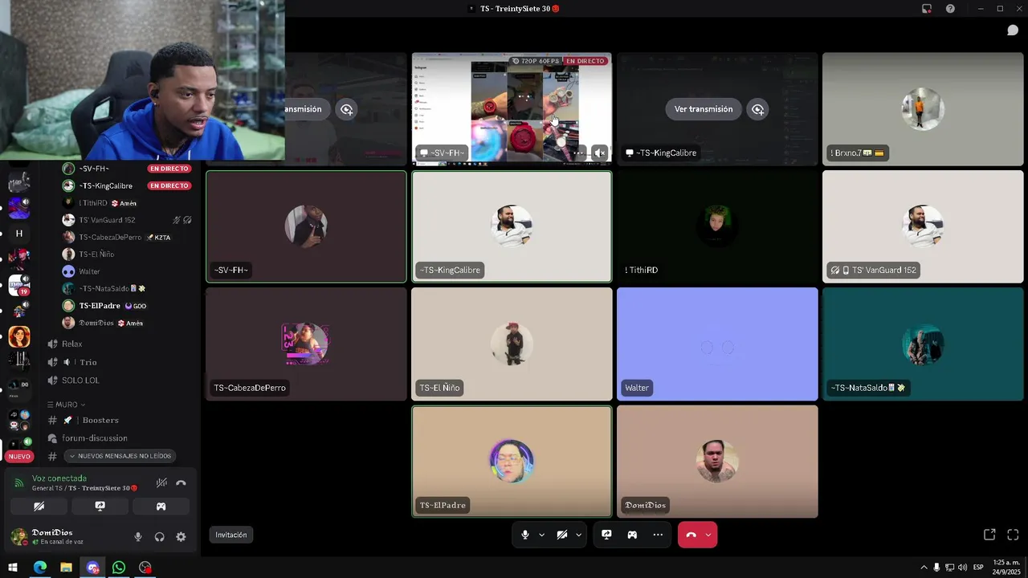
Task: Open Windows Start menu
Action: [13, 568]
